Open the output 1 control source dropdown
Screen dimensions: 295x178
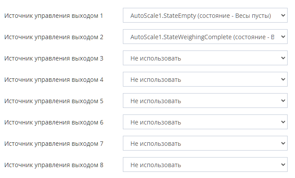[x=205, y=16]
